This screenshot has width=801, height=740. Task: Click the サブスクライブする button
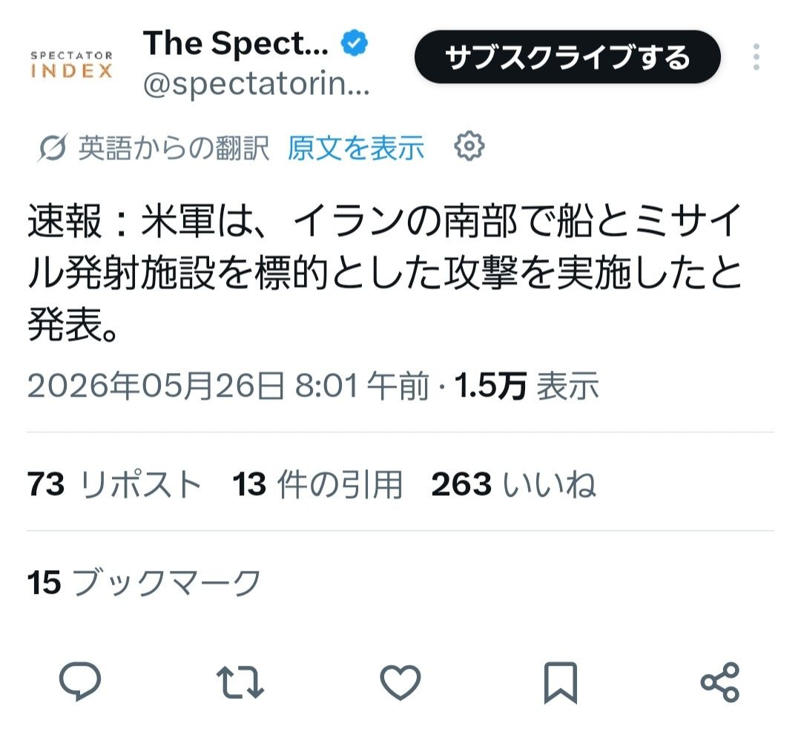click(567, 56)
